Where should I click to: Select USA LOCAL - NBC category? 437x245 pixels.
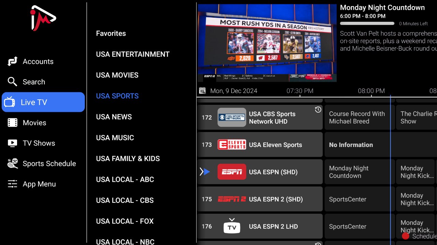coord(125,242)
